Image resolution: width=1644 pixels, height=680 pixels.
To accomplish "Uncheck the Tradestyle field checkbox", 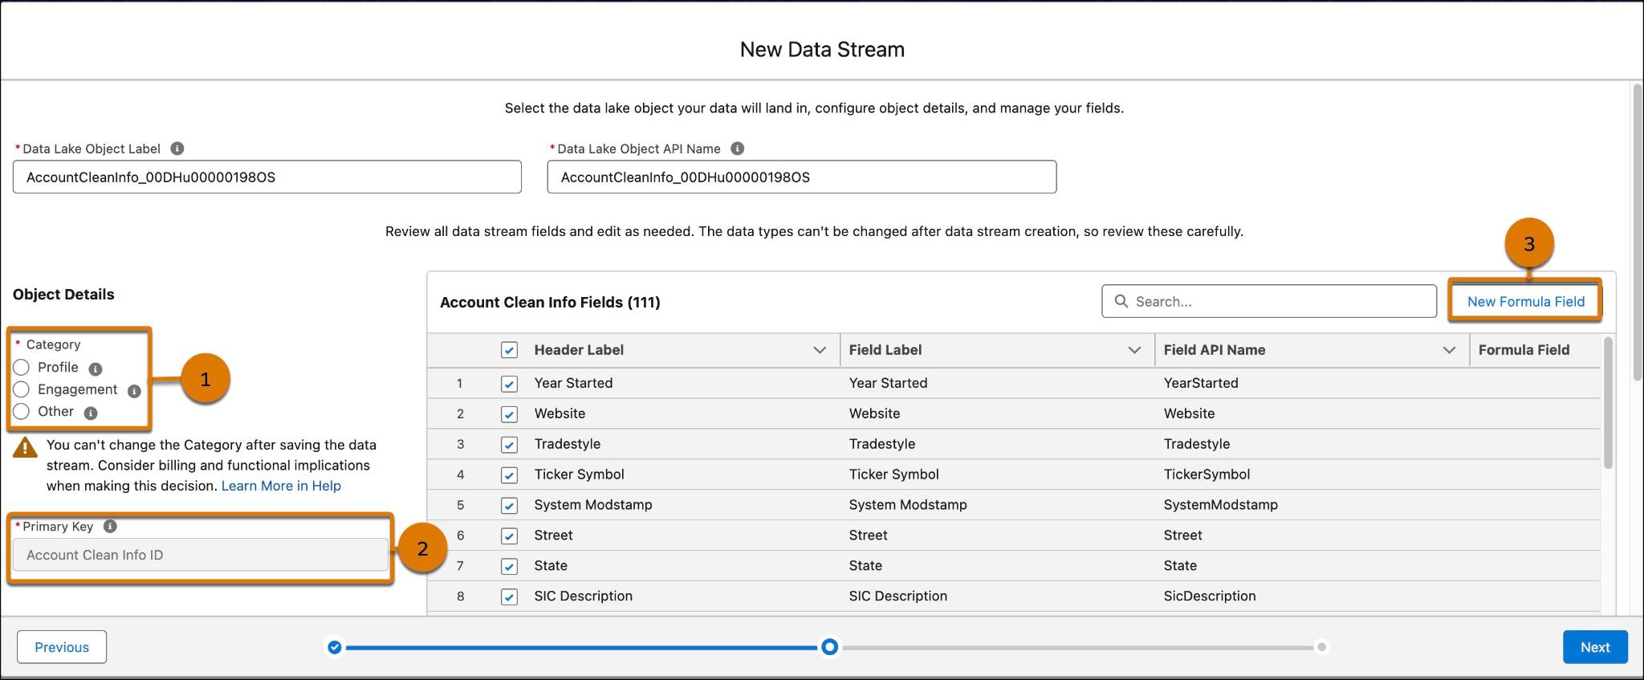I will (x=509, y=445).
